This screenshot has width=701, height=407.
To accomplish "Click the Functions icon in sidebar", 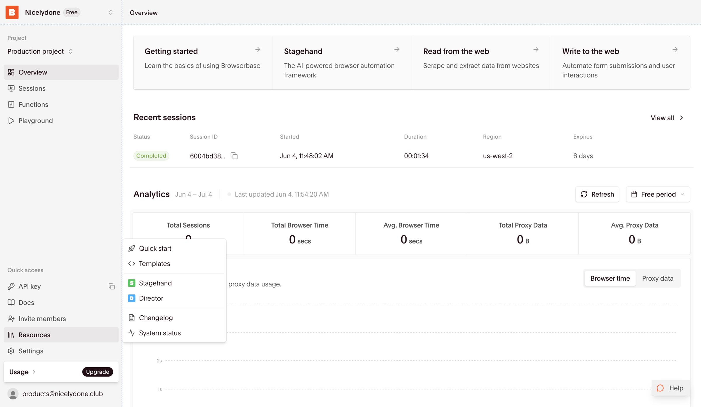I will click(11, 104).
